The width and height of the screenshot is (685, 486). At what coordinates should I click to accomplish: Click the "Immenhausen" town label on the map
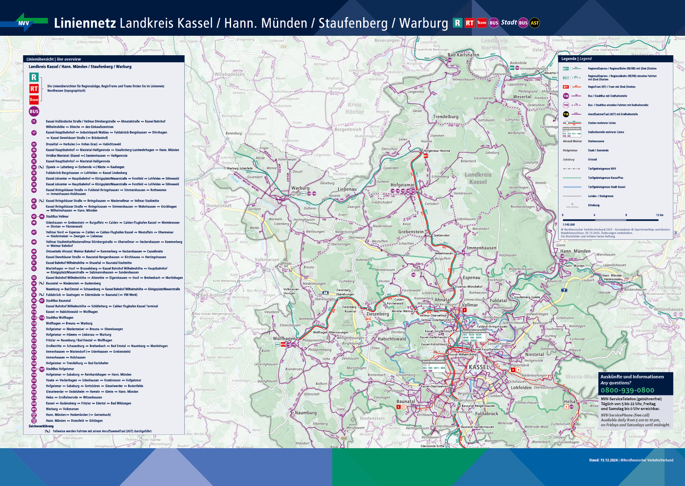tap(482, 248)
